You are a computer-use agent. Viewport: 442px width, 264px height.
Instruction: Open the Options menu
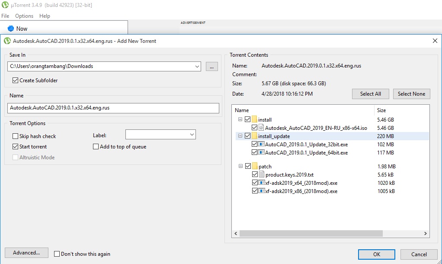pyautogui.click(x=24, y=16)
